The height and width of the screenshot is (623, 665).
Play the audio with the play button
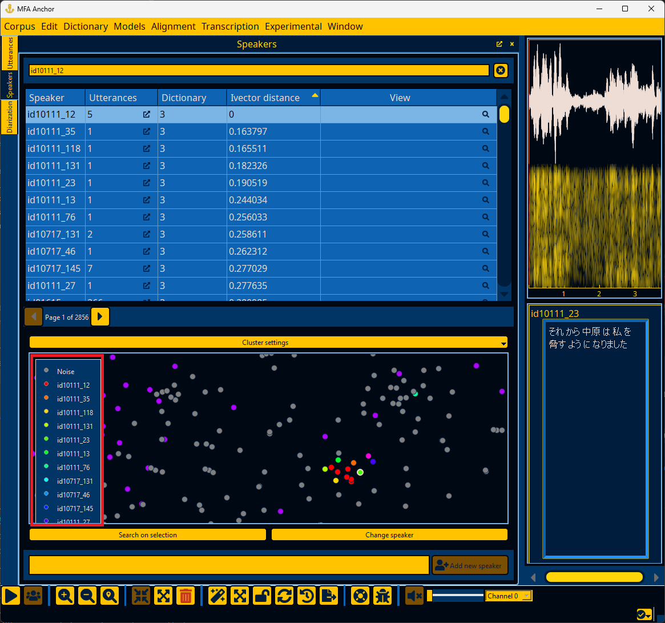[11, 596]
